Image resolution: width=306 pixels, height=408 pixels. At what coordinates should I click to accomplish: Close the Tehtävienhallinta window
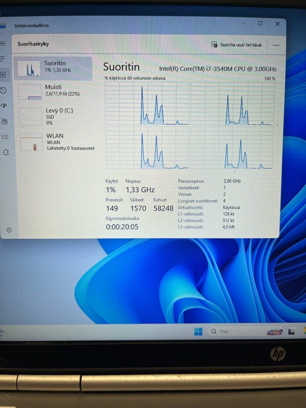tap(278, 24)
